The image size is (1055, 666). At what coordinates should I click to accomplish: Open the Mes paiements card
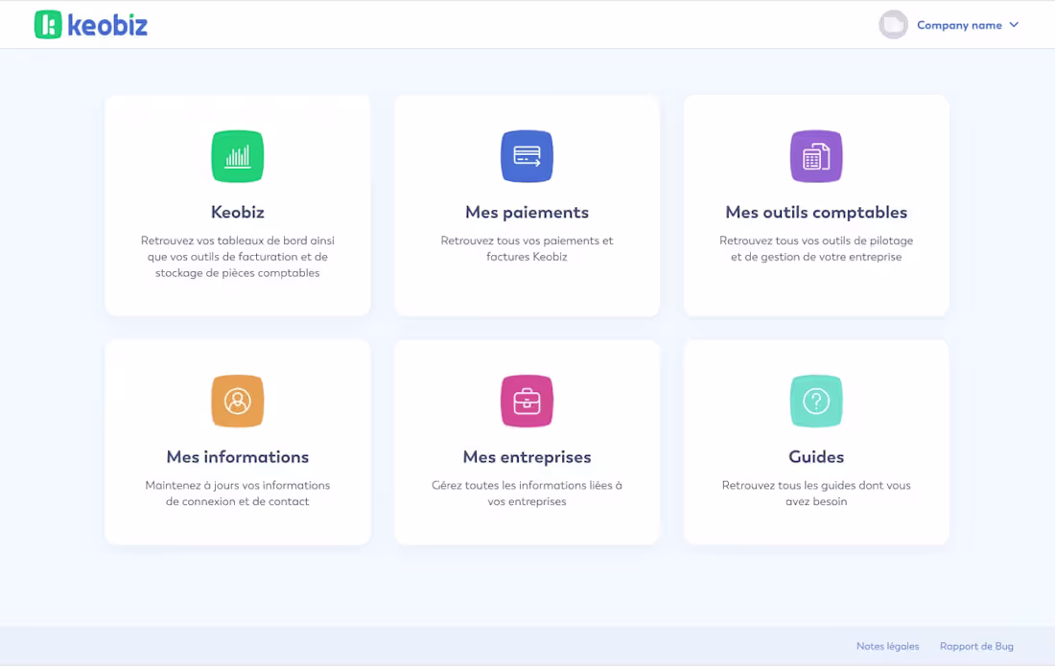(x=527, y=205)
